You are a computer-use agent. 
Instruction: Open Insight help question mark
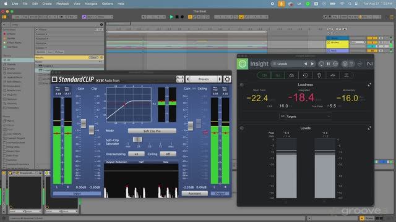(351, 64)
